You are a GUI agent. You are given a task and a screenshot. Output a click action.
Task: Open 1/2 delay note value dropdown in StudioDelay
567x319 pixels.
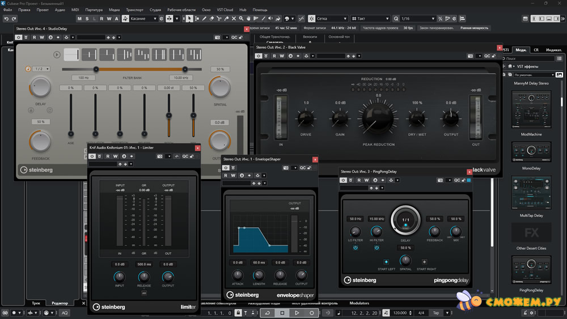point(41,69)
